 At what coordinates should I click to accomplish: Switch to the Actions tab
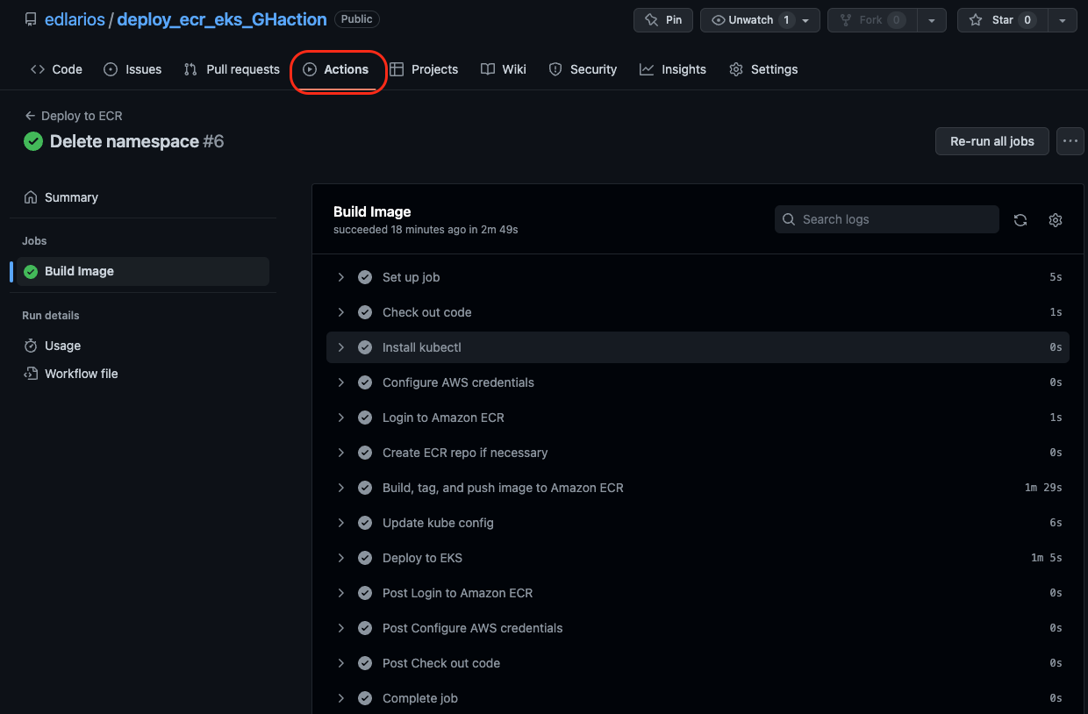pos(339,68)
